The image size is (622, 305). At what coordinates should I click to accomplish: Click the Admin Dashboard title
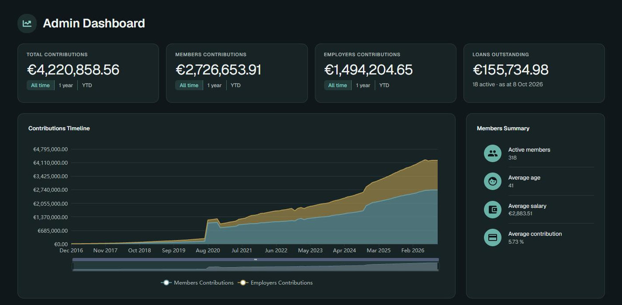[x=94, y=23]
